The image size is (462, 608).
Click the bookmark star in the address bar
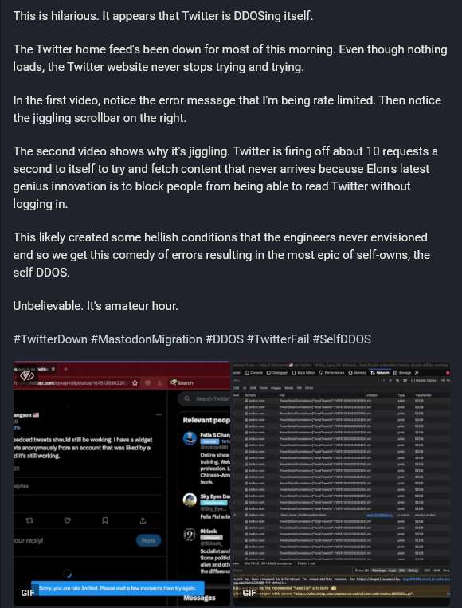click(135, 382)
